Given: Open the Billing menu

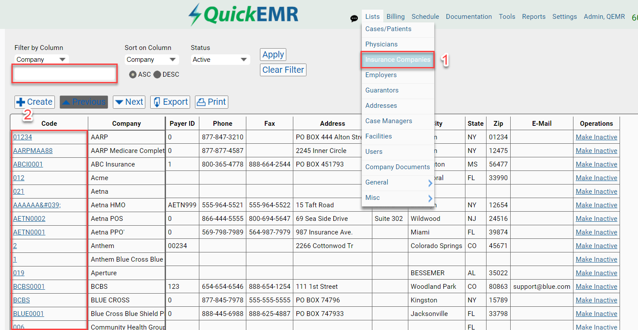Looking at the screenshot, I should point(396,17).
